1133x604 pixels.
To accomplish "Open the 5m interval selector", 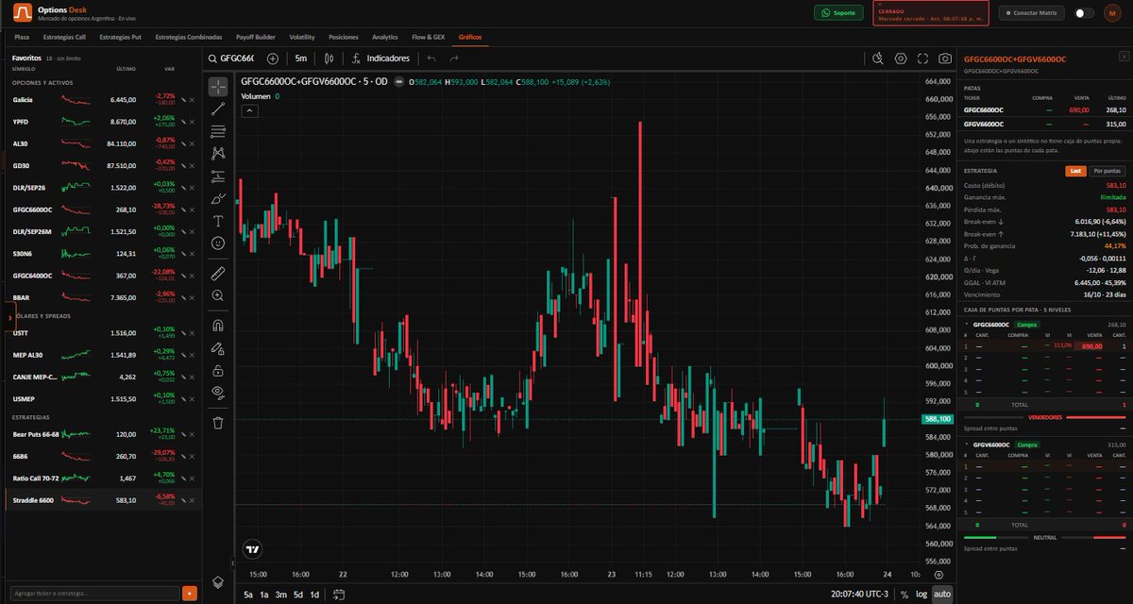I will tap(300, 59).
